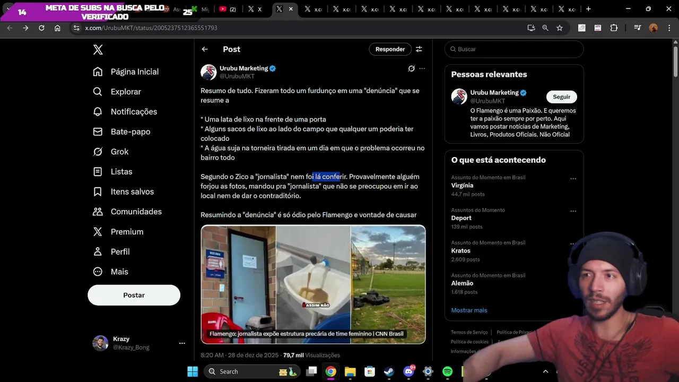
Task: Click the browser home button
Action: pos(57,28)
